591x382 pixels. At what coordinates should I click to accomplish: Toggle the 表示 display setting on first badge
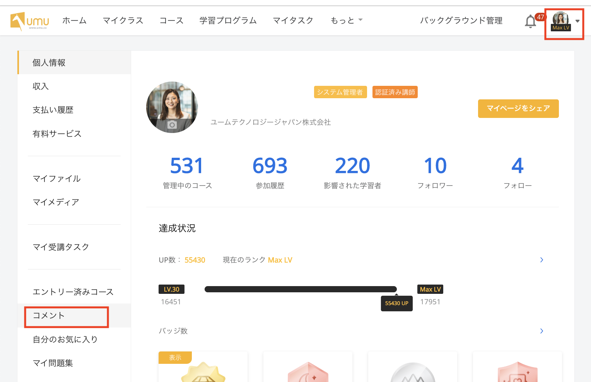175,358
